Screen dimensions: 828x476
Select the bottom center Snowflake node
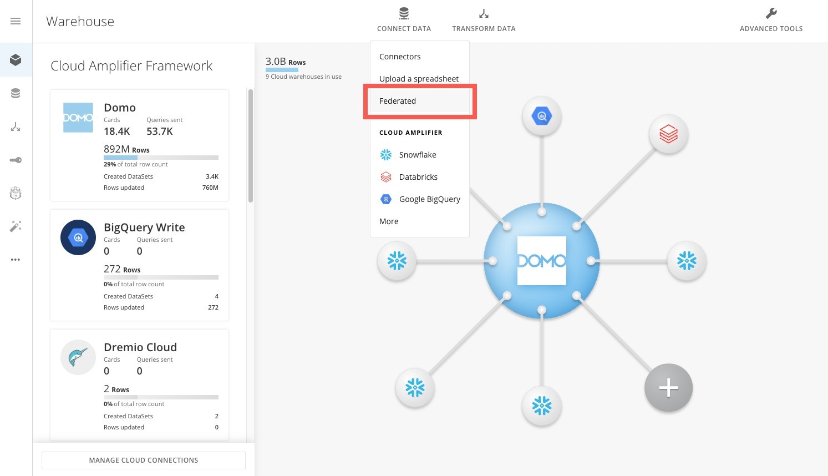pos(542,406)
